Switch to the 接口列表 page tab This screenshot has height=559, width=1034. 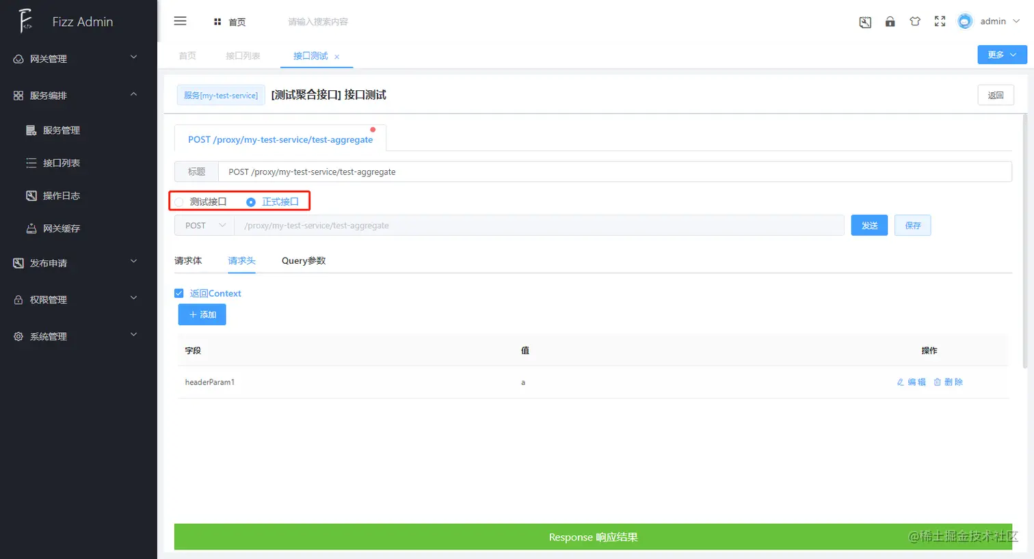243,56
